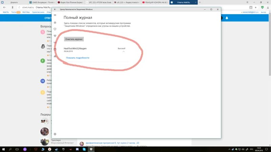Screen dimensions: 271x152
Task: Open browser main menu icon
Action: tap(247, 2)
